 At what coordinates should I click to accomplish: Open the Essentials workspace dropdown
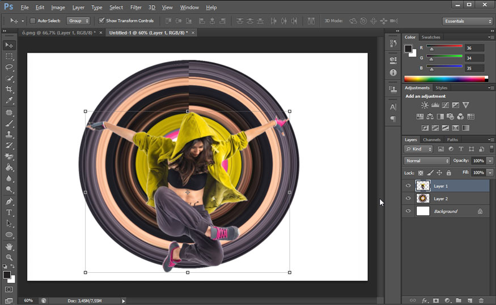pyautogui.click(x=467, y=21)
